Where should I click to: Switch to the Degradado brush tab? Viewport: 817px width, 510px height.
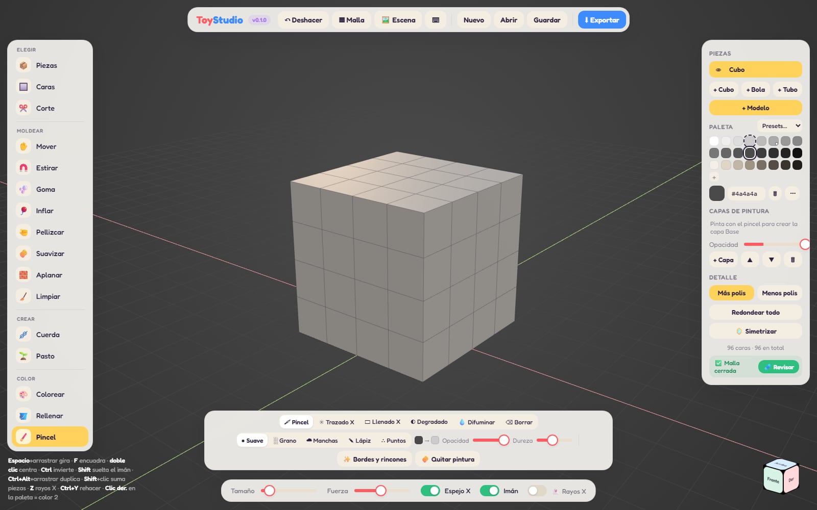click(429, 422)
